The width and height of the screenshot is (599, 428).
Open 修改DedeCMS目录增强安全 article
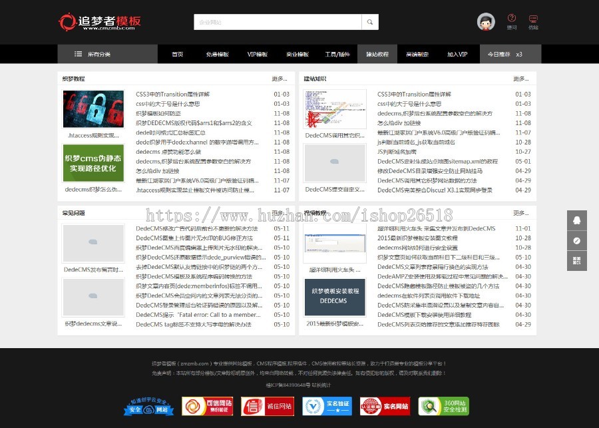[430, 171]
